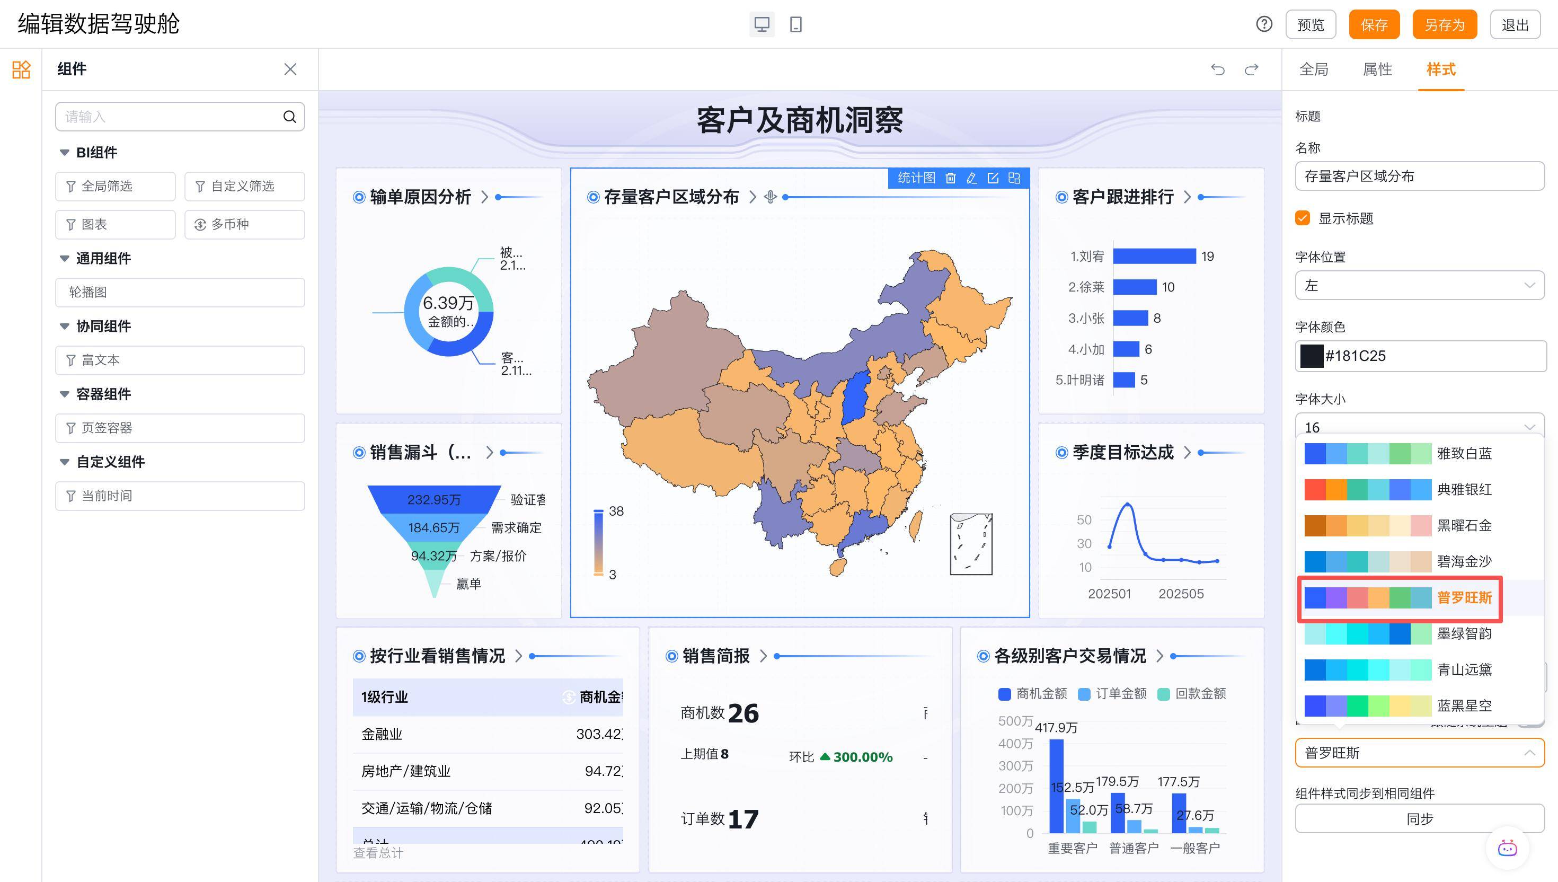Screen dimensions: 1558x882
Task: Collapse the BI组件 section
Action: (64, 153)
